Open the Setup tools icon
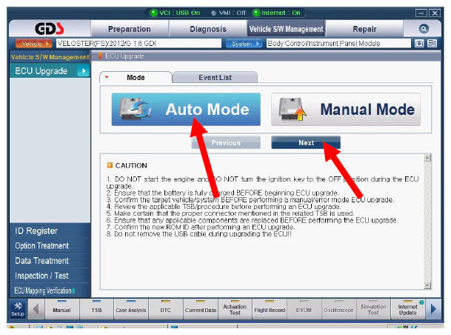The height and width of the screenshot is (335, 451). (x=18, y=309)
